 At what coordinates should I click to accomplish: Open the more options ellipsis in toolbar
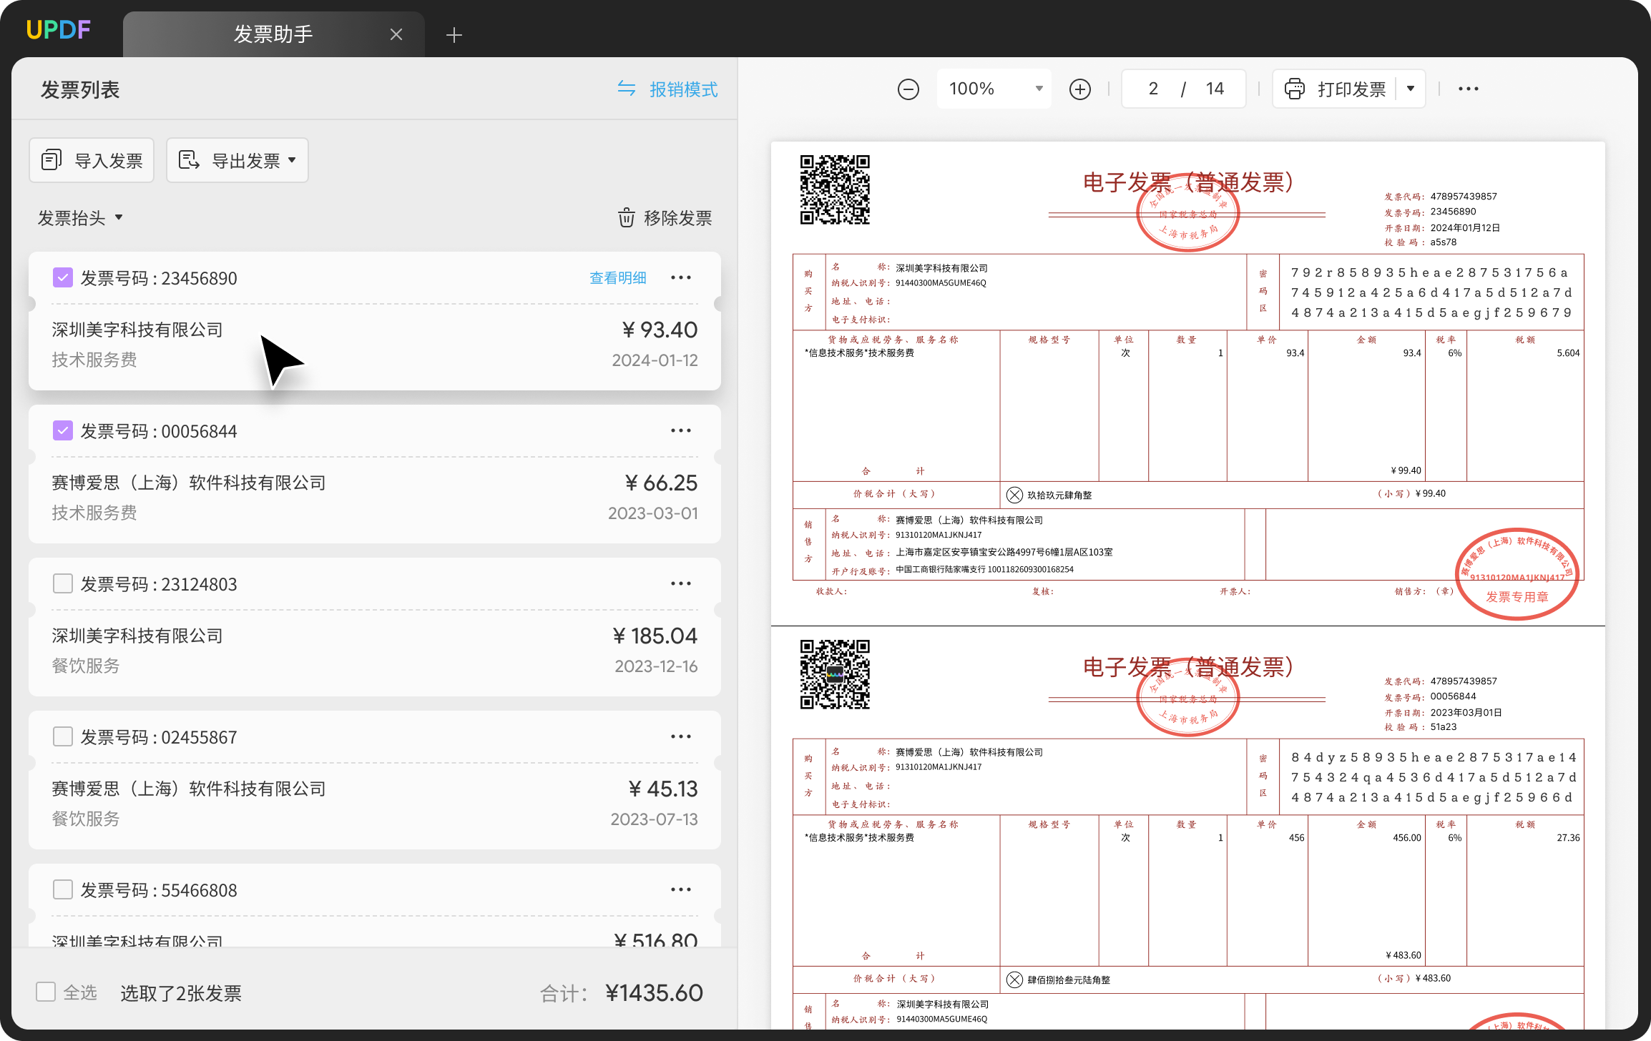(1468, 89)
